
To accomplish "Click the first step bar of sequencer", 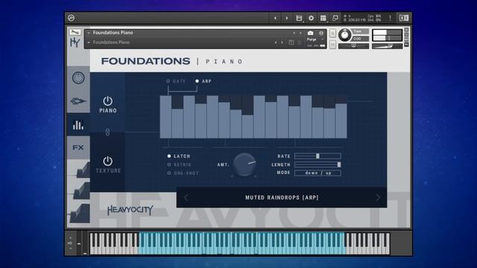I will tap(165, 117).
